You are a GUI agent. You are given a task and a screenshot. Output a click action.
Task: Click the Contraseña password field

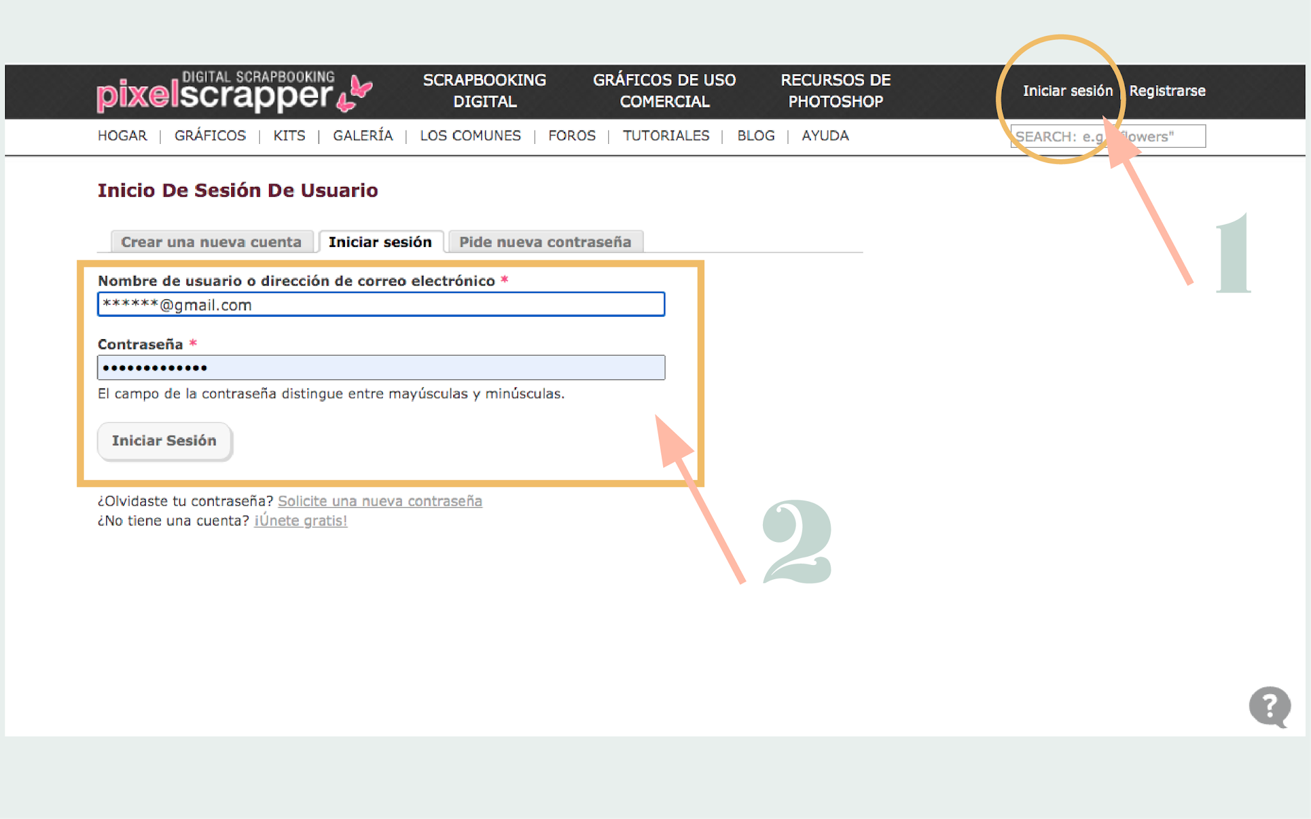click(381, 368)
